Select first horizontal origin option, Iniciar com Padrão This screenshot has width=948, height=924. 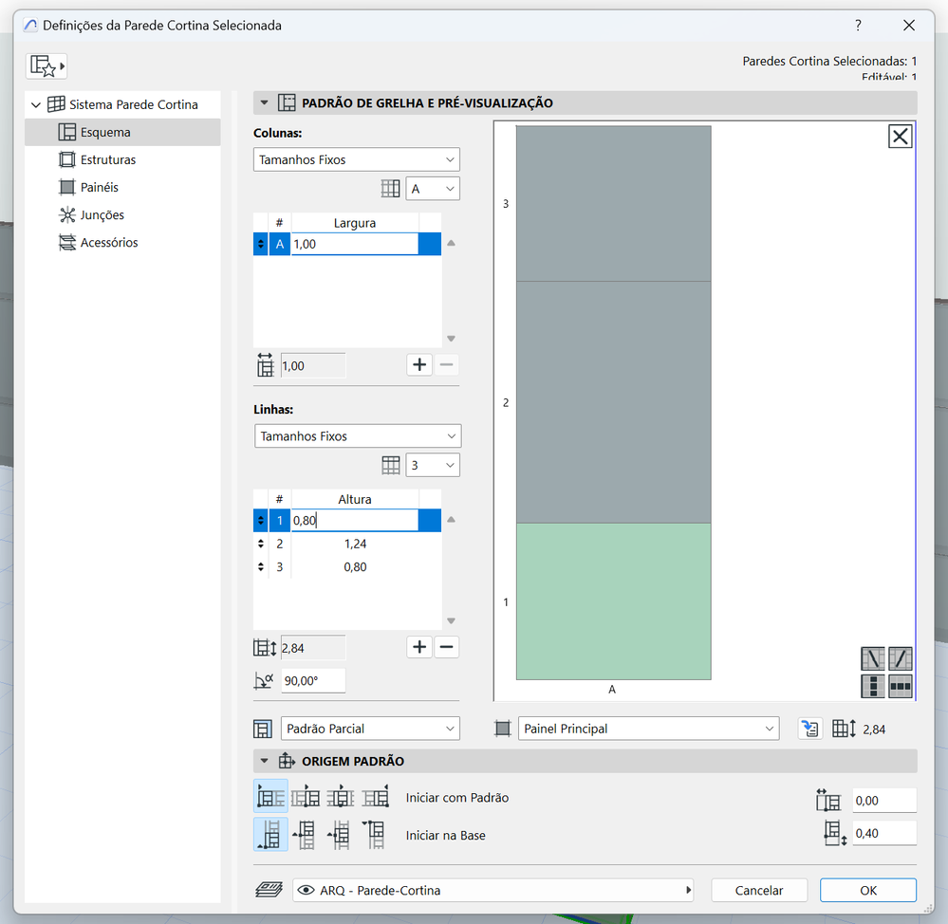(270, 797)
